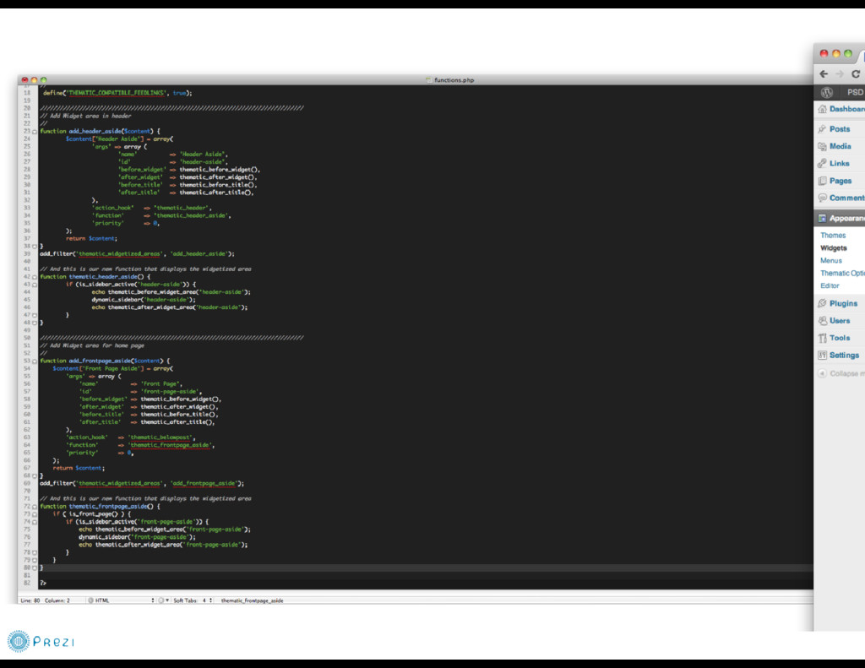Viewport: 865px width, 668px height.
Task: Toggle the fold marker at line 38
Action: [x=34, y=247]
